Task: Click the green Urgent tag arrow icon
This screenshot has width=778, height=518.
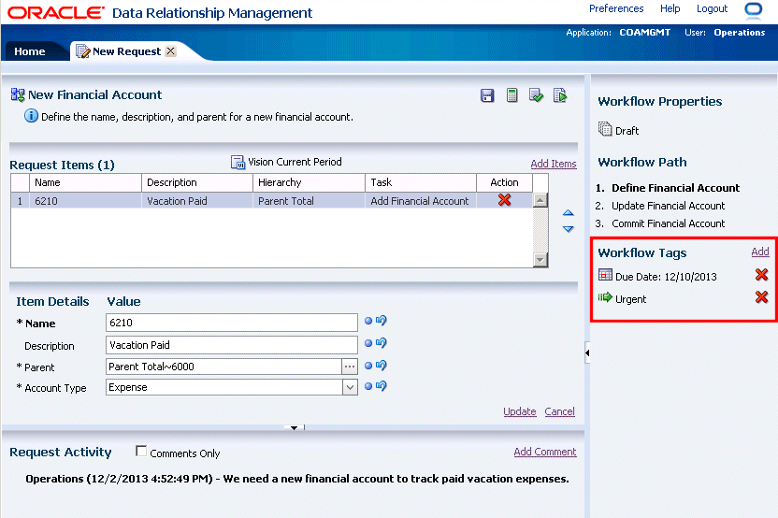Action: [x=605, y=297]
